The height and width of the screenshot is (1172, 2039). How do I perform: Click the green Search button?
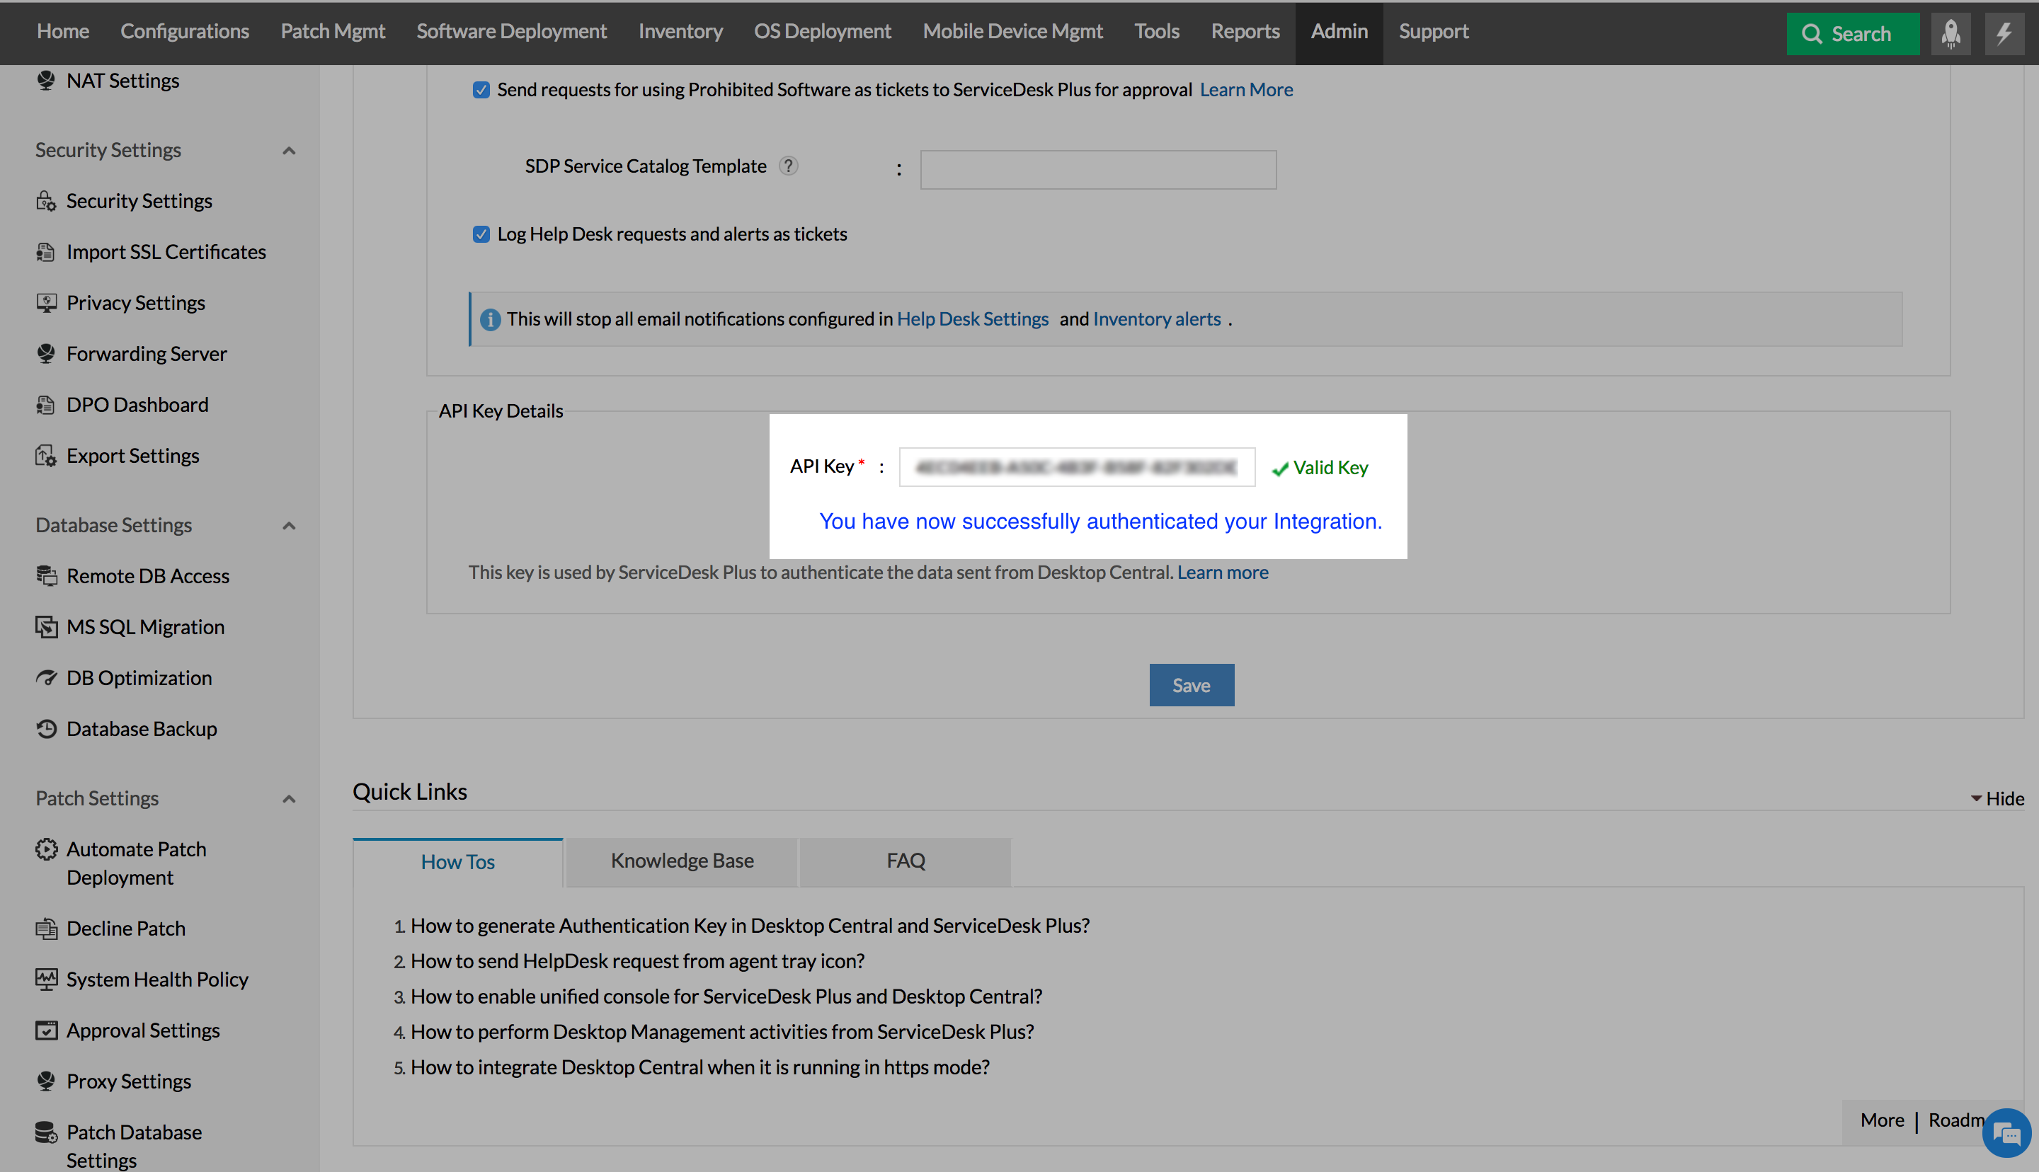coord(1851,34)
